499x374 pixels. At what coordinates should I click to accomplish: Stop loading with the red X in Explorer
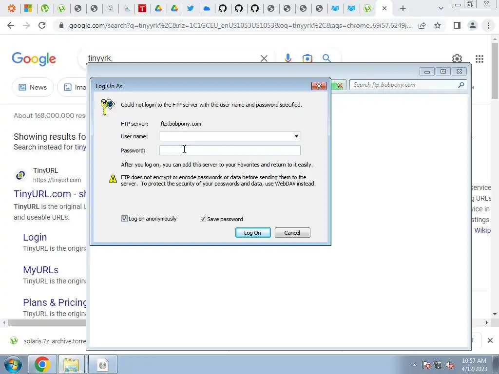pos(340,85)
